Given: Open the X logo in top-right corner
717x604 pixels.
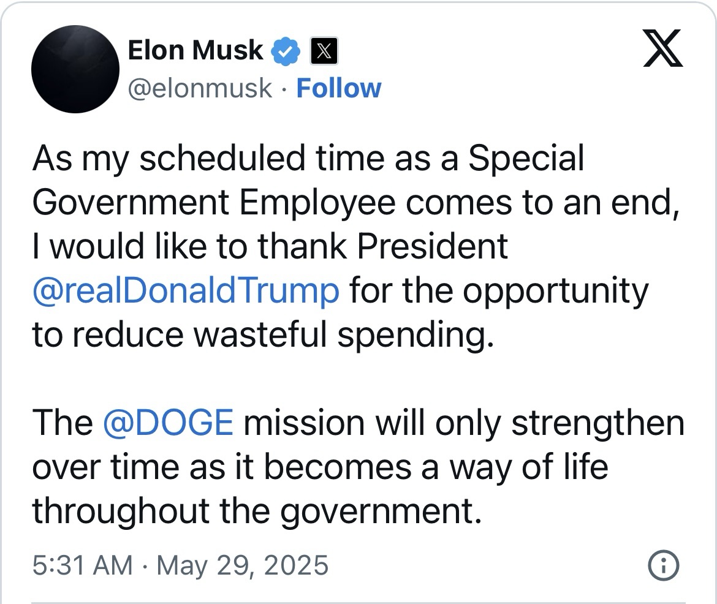Looking at the screenshot, I should [x=662, y=48].
